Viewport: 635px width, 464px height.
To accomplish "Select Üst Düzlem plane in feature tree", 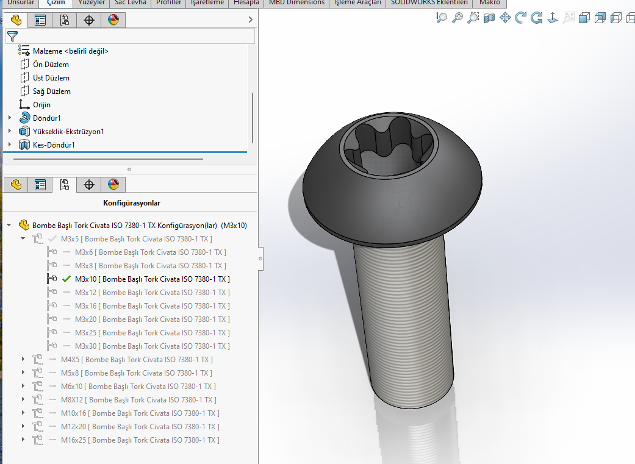I will tap(51, 78).
